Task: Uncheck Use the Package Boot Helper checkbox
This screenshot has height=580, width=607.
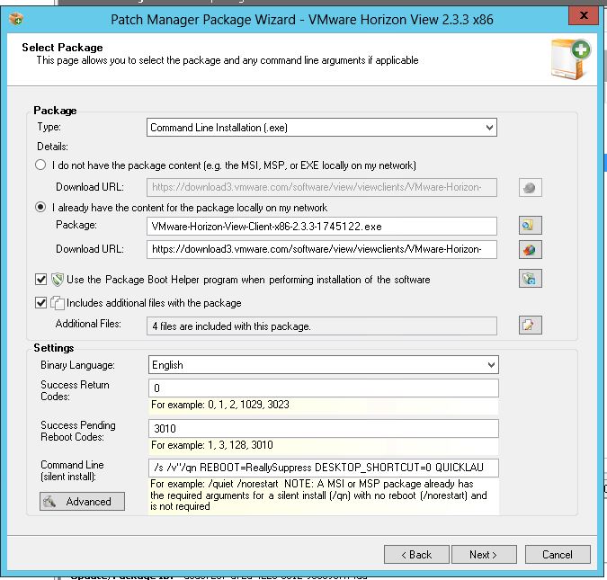Action: pos(41,279)
